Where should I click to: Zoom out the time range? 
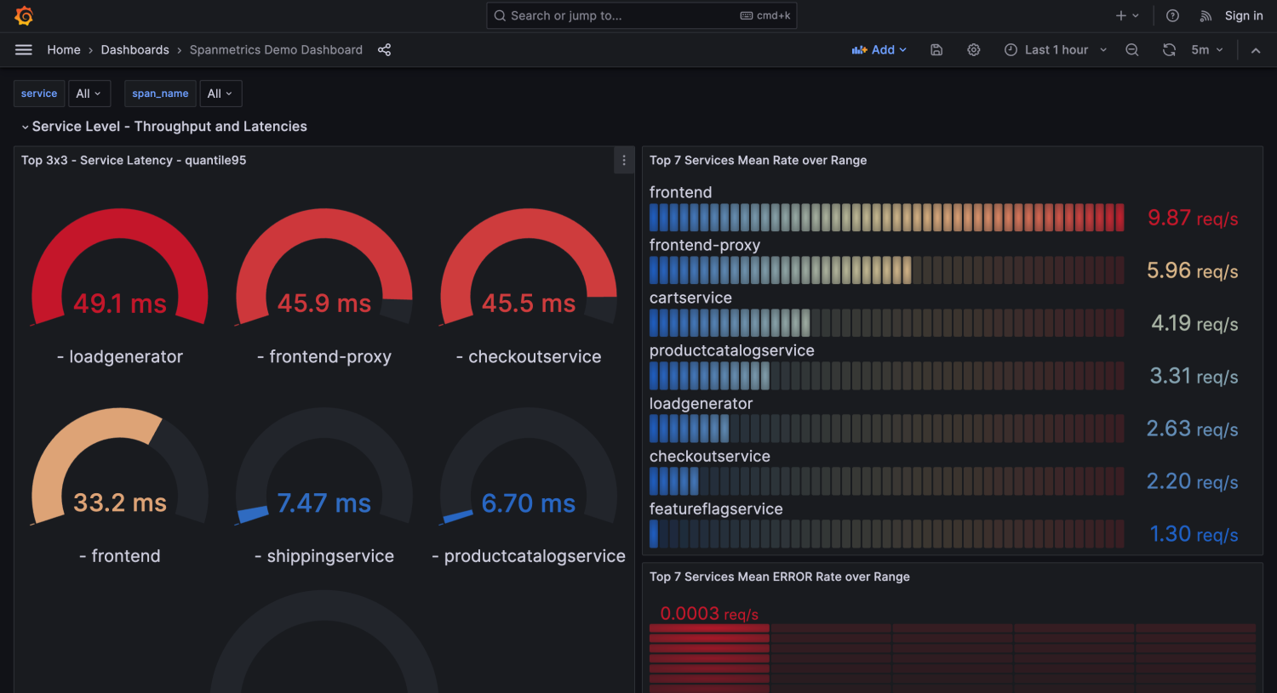pos(1132,50)
